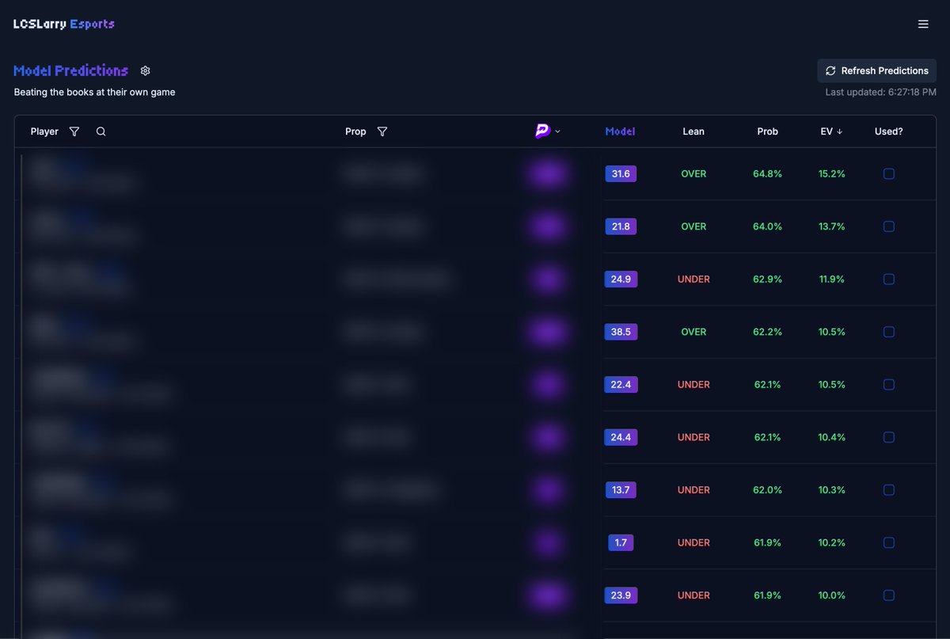Click UNDER lean in 1.7 row

[x=693, y=542]
